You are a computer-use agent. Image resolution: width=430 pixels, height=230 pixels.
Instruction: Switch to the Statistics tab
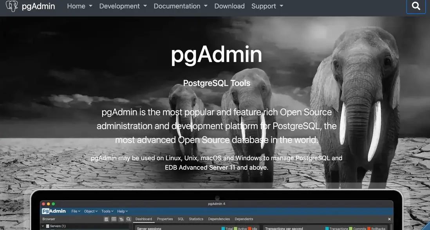[x=196, y=219]
